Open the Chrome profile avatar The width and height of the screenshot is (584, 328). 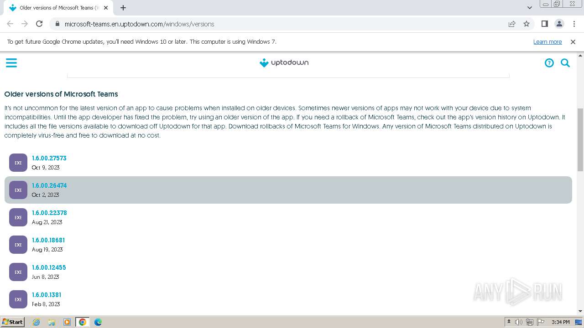coord(559,24)
